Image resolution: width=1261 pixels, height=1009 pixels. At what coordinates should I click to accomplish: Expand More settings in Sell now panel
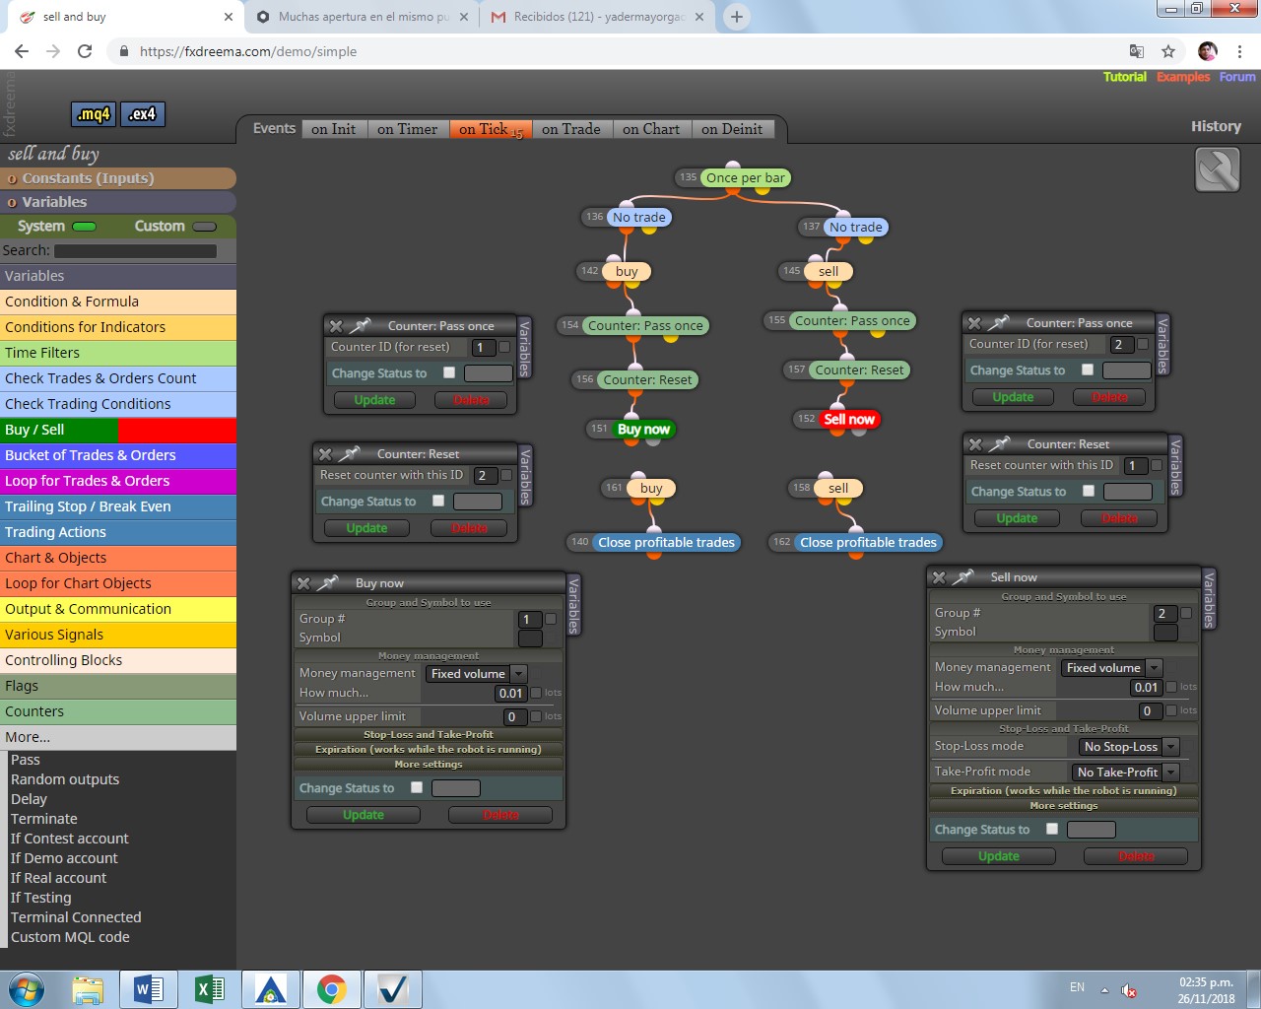(1063, 805)
